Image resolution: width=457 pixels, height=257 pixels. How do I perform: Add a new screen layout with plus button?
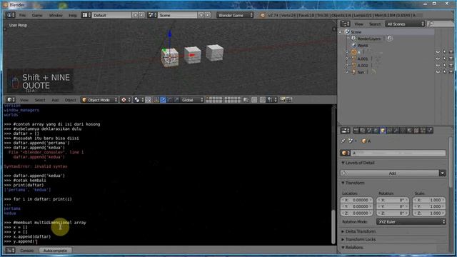[135, 15]
